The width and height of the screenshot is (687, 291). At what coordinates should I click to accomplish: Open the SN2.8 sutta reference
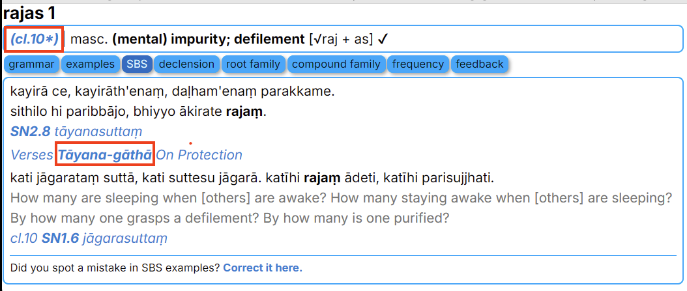(31, 132)
